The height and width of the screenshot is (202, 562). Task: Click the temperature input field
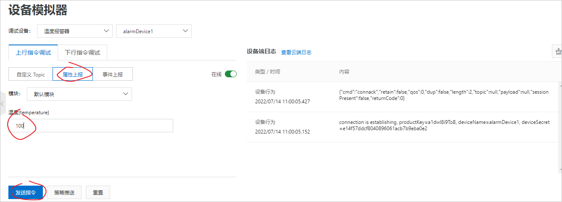tap(91, 126)
